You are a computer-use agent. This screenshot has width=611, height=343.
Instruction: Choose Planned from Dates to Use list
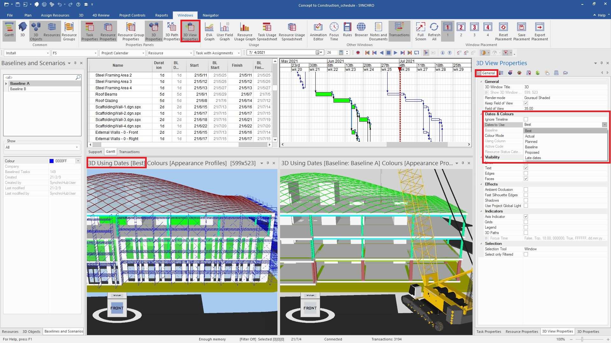click(x=531, y=142)
